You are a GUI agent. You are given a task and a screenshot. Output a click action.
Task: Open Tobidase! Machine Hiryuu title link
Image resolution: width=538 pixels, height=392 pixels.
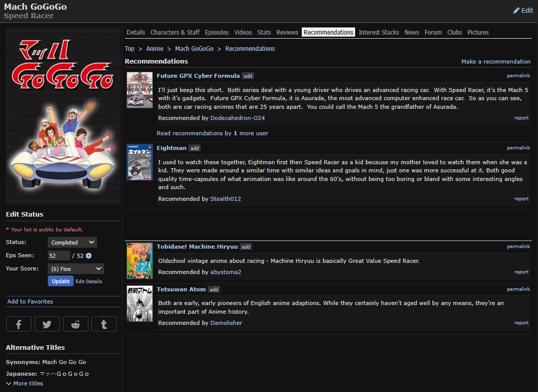pos(197,247)
